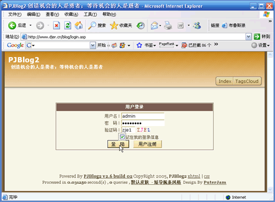Click the Google bookmarks star icon
275x202 pixels.
[x=139, y=45]
